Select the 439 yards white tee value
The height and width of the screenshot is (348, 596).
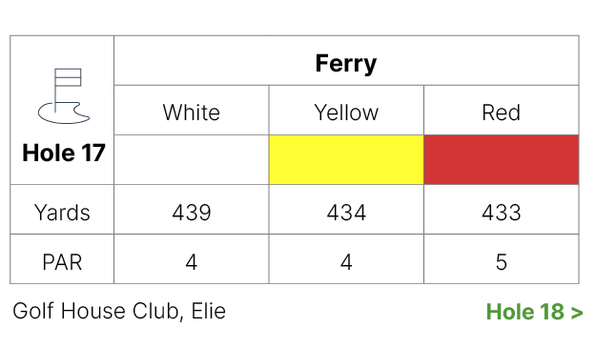tap(192, 212)
